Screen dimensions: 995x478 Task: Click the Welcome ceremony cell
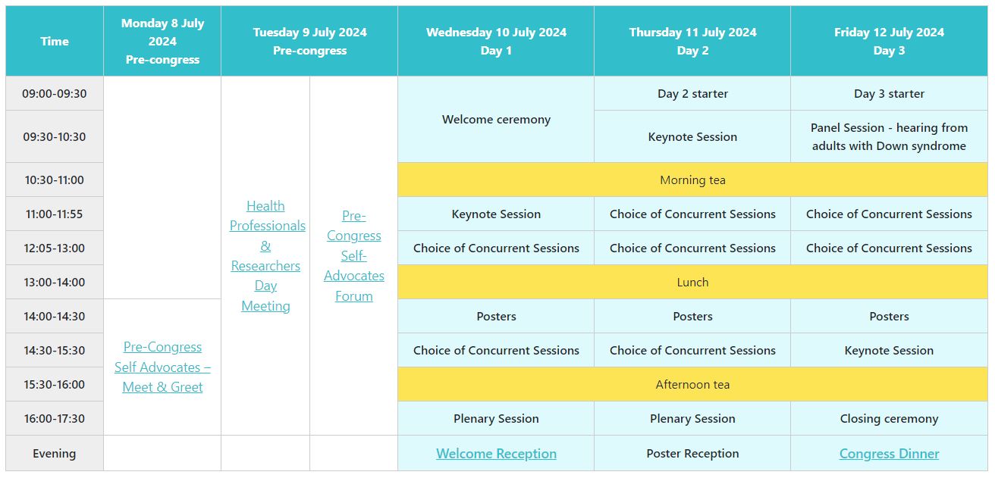click(x=496, y=120)
